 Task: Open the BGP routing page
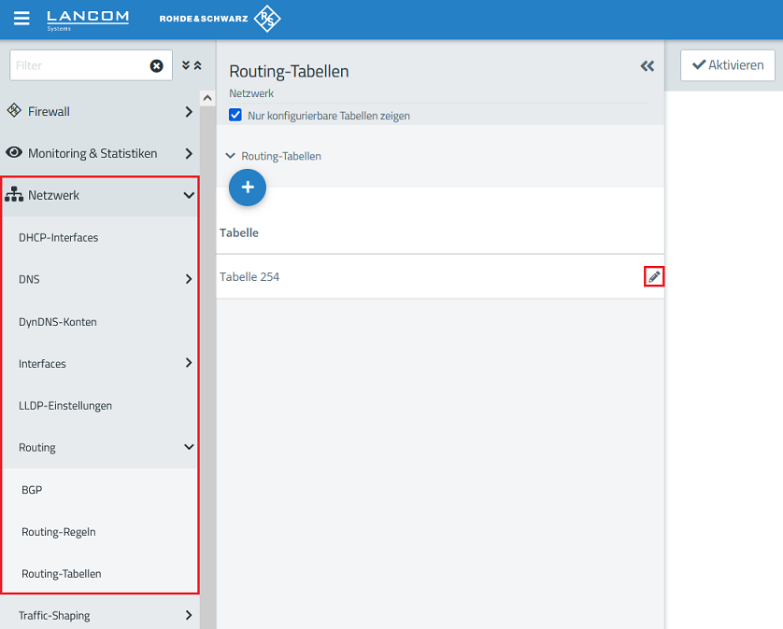(32, 489)
